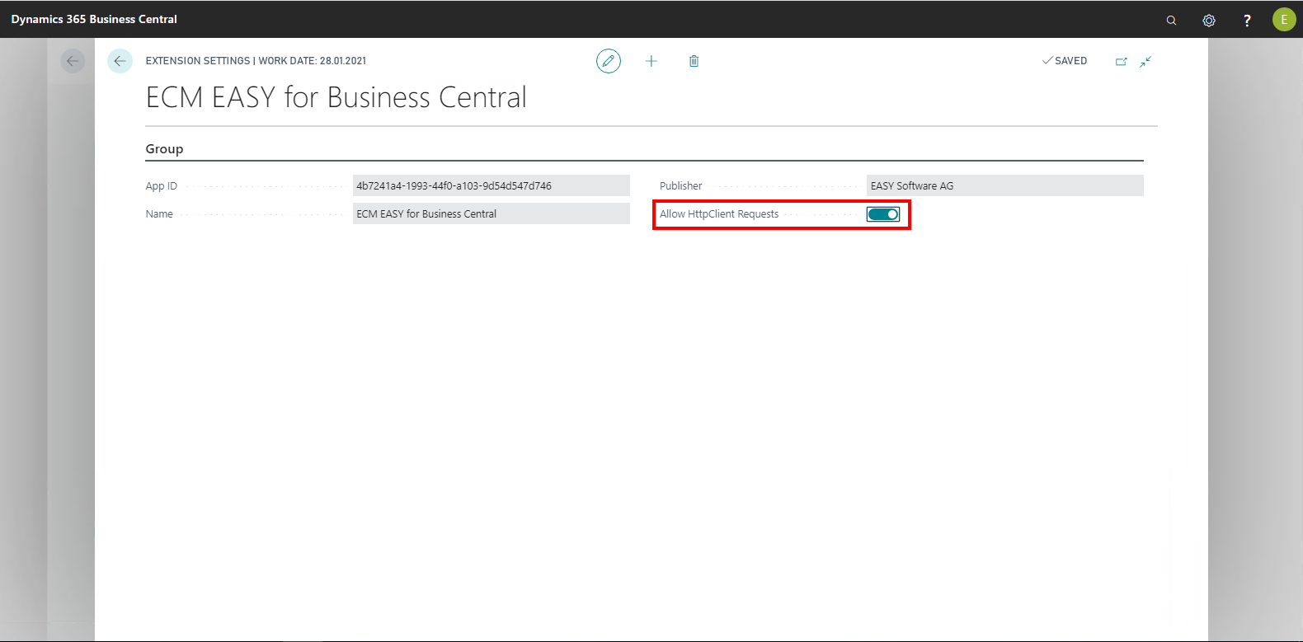Screen dimensions: 1303x642
Task: Collapse page with the shrink arrows icon
Action: tap(1145, 61)
